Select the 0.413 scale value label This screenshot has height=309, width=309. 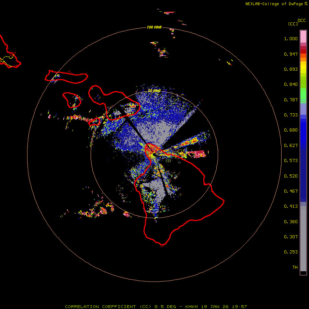click(x=291, y=206)
